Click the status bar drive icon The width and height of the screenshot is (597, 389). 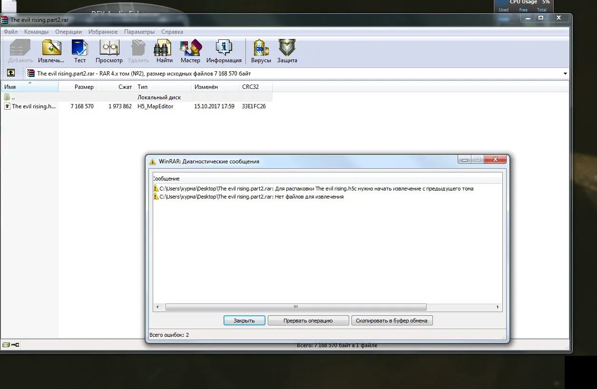click(x=6, y=345)
